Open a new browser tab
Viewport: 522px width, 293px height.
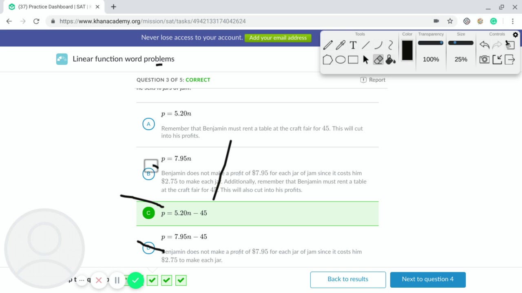point(113,7)
